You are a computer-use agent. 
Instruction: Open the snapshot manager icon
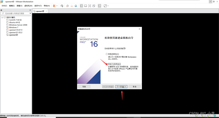(76, 6)
